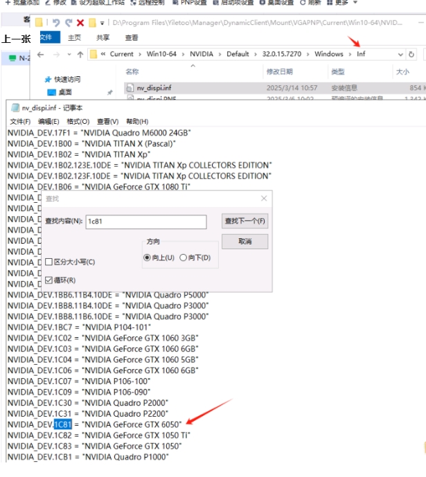The width and height of the screenshot is (426, 477).
Task: Click the line NVIDIA P104-101
Action: [79, 327]
